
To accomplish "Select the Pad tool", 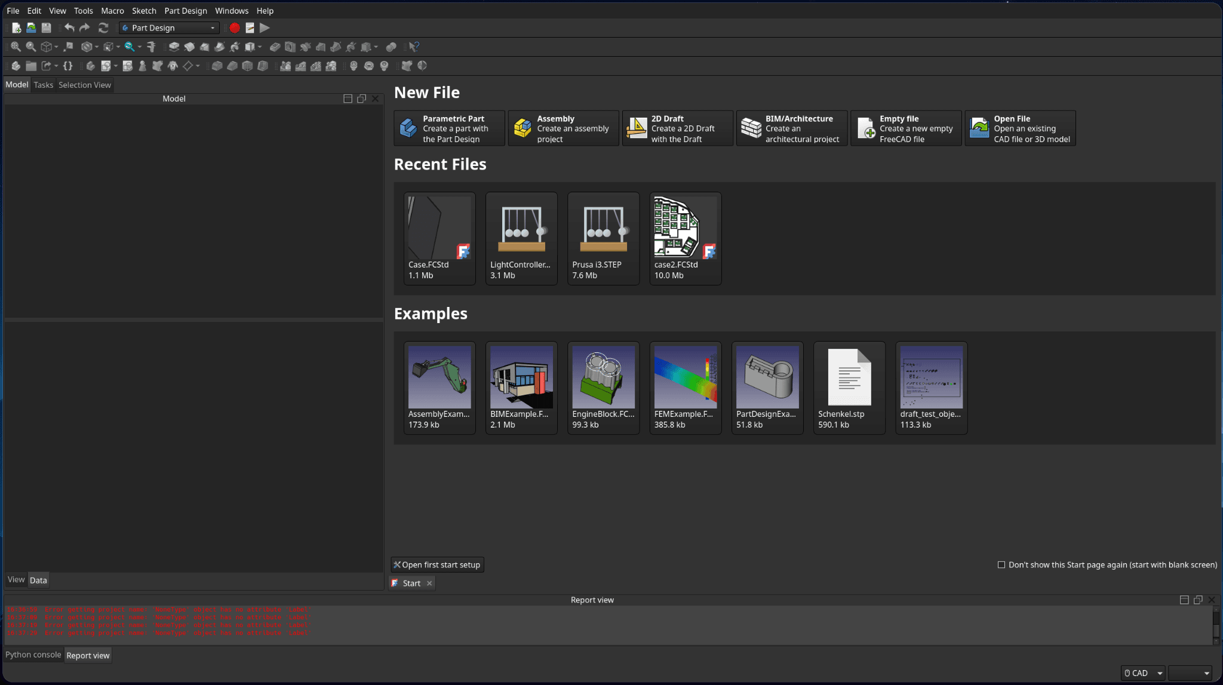I will [174, 47].
